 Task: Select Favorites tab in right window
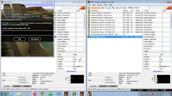tap(93, 86)
